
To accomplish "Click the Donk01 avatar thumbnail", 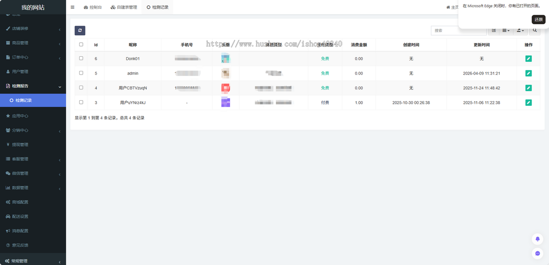I will click(x=226, y=59).
